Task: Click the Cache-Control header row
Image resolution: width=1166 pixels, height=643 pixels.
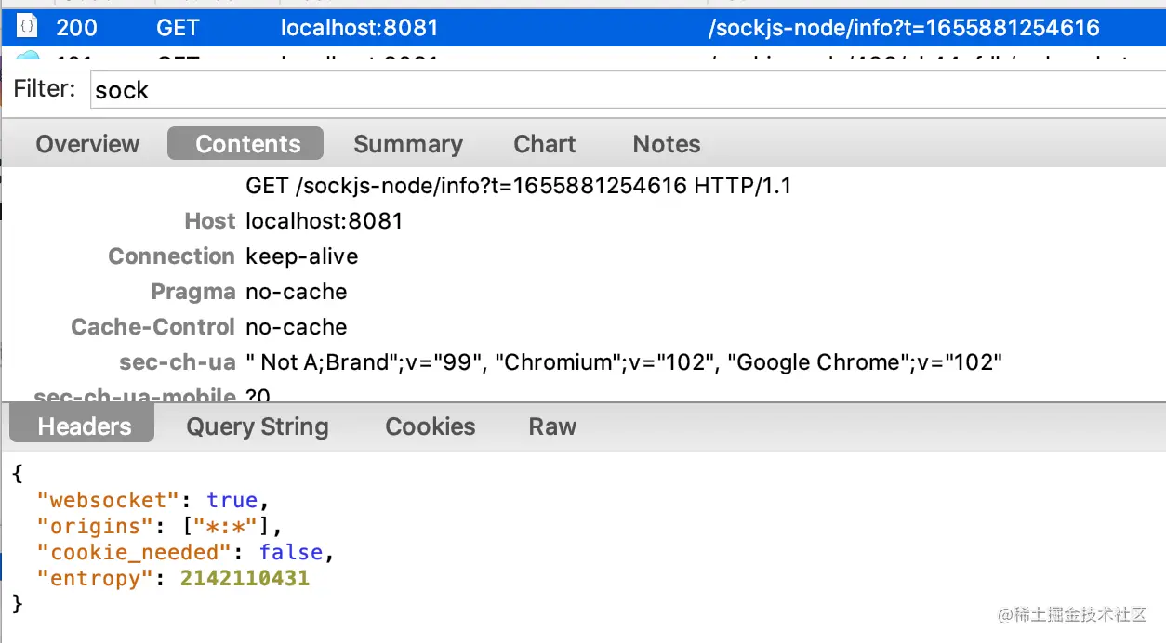Action: [296, 327]
